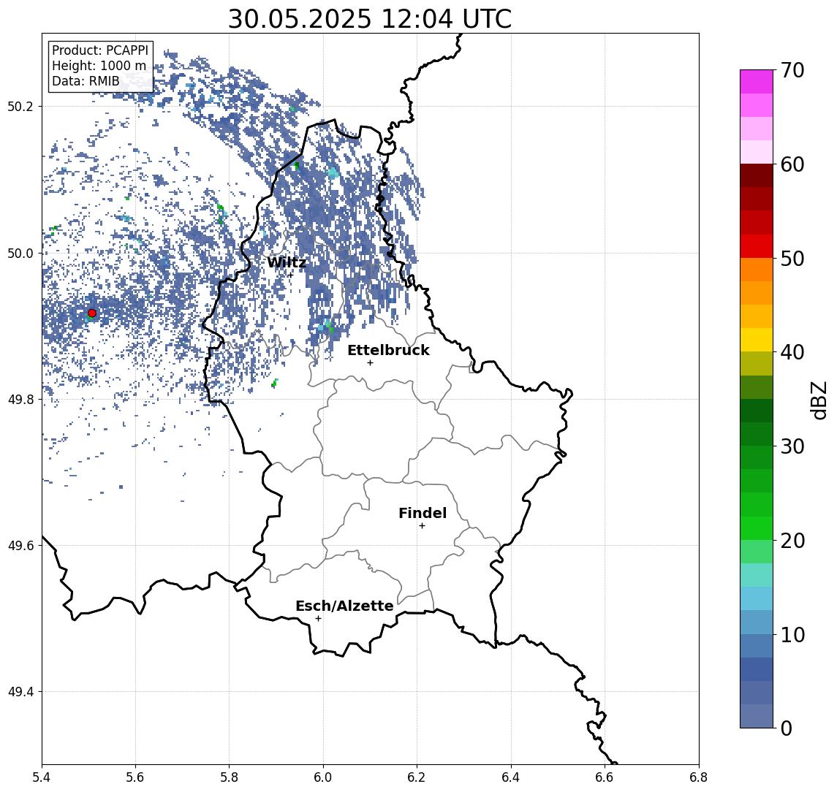Click the longitude 5.6 axis label

(x=135, y=777)
